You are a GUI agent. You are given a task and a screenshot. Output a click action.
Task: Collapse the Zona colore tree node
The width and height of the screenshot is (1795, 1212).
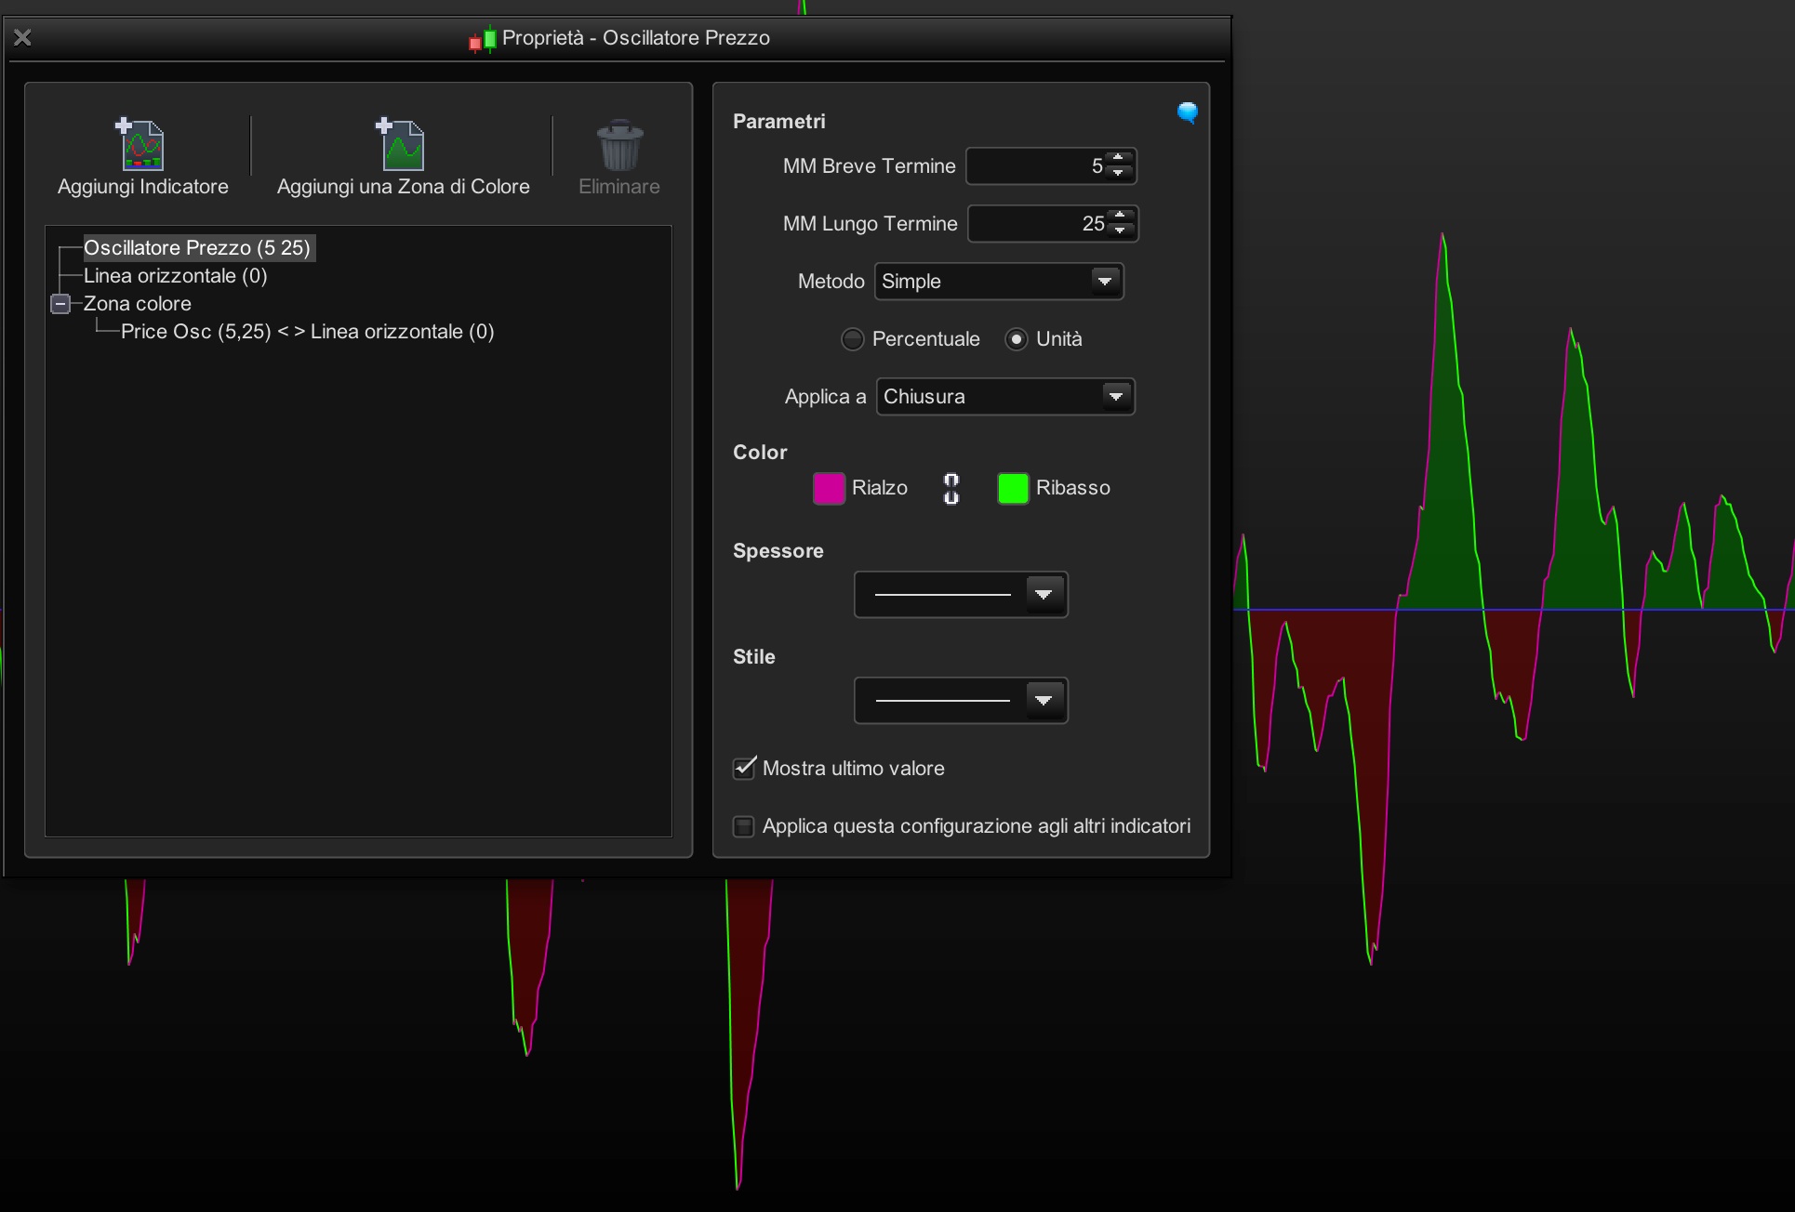[x=60, y=304]
